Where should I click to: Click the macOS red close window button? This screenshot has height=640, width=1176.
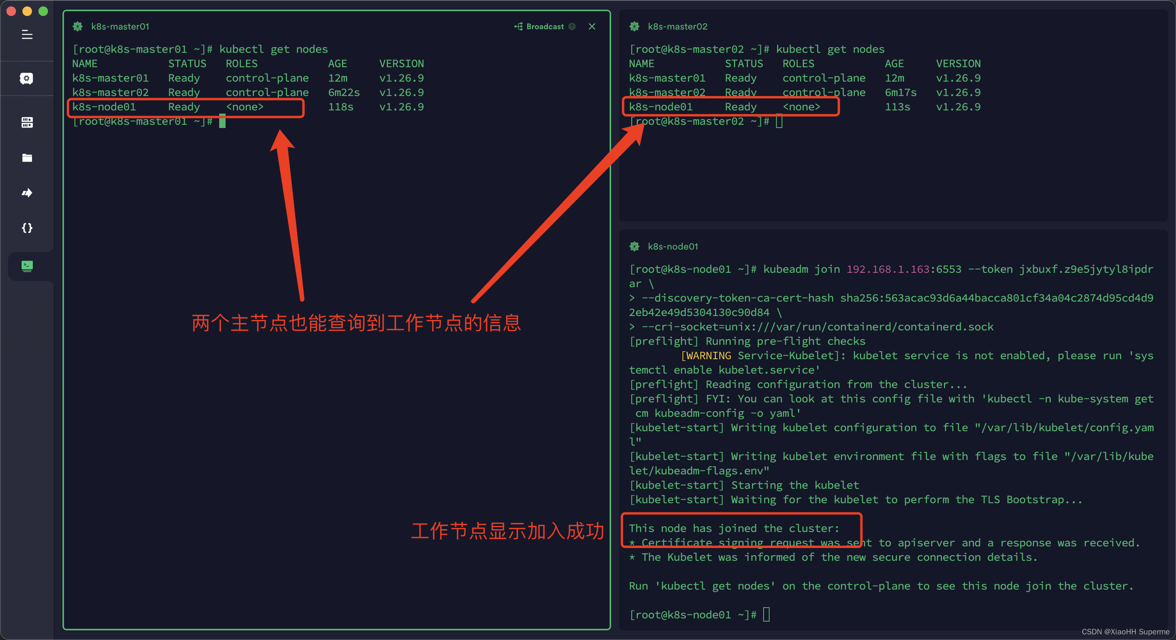coord(12,11)
